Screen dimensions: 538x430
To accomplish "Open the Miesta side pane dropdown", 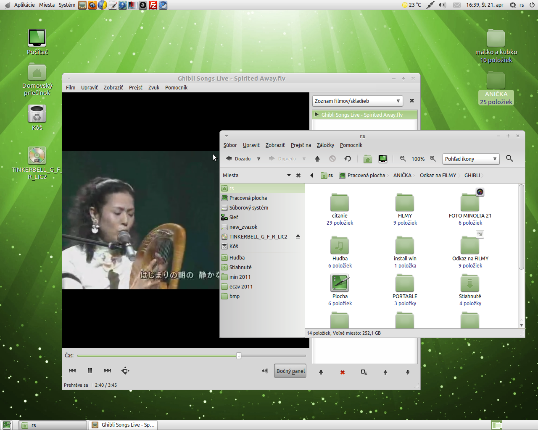I will (289, 176).
